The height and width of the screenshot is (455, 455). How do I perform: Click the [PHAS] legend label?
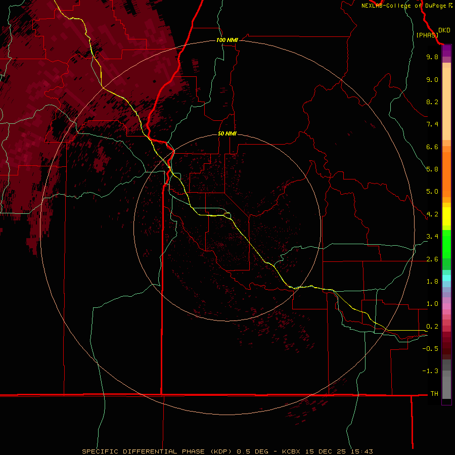(427, 35)
